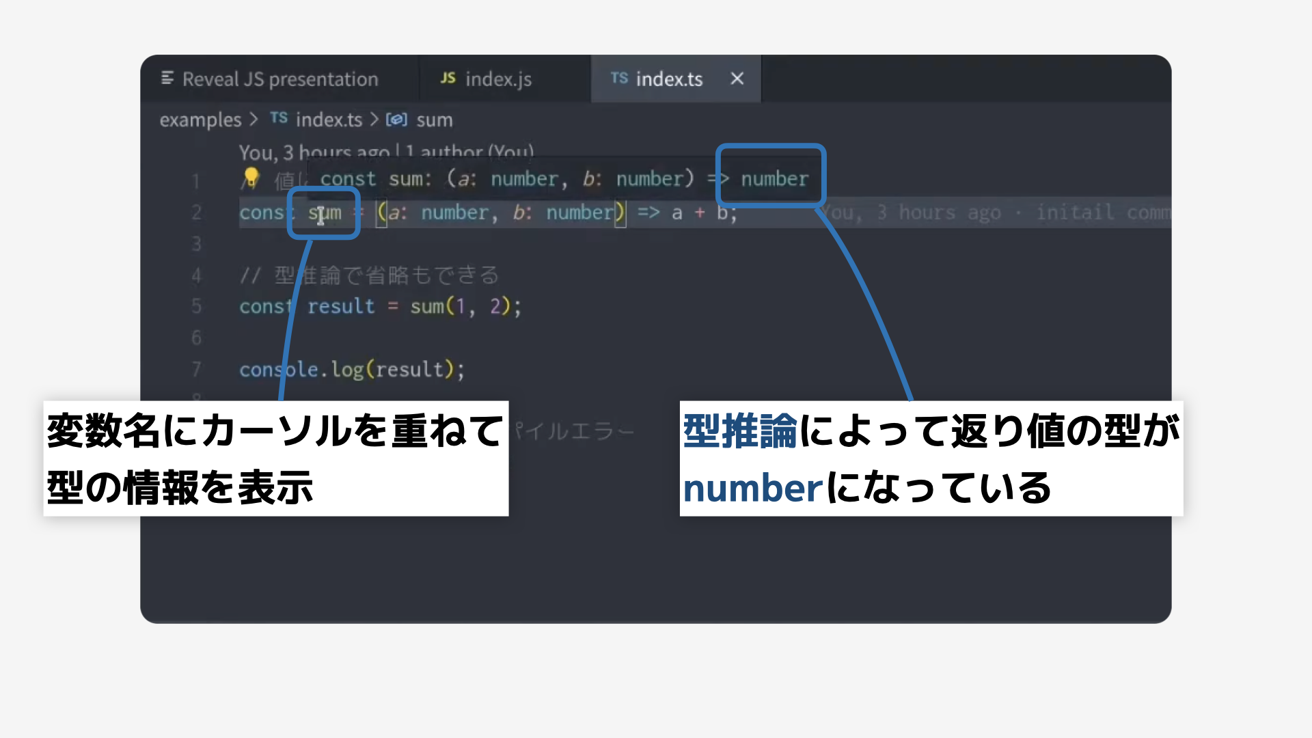Select the index.ts editor tab
Viewport: 1312px width, 738px height.
point(668,79)
